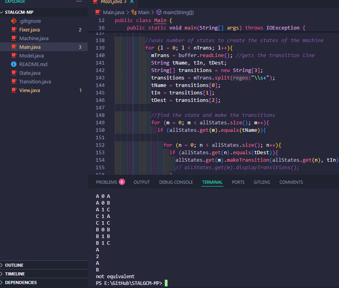Click the regex: inlay hint in split call
This screenshot has height=288, width=339.
pos(242,78)
